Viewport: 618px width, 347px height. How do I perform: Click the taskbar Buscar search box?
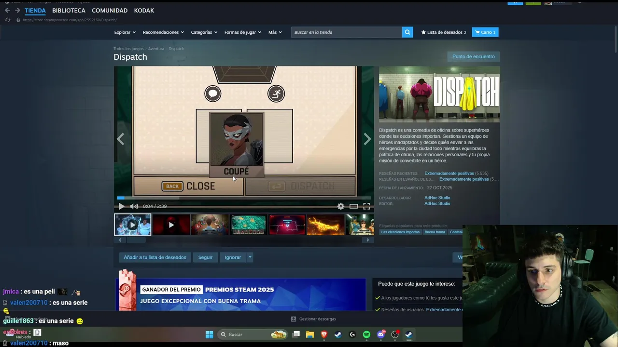coord(253,334)
